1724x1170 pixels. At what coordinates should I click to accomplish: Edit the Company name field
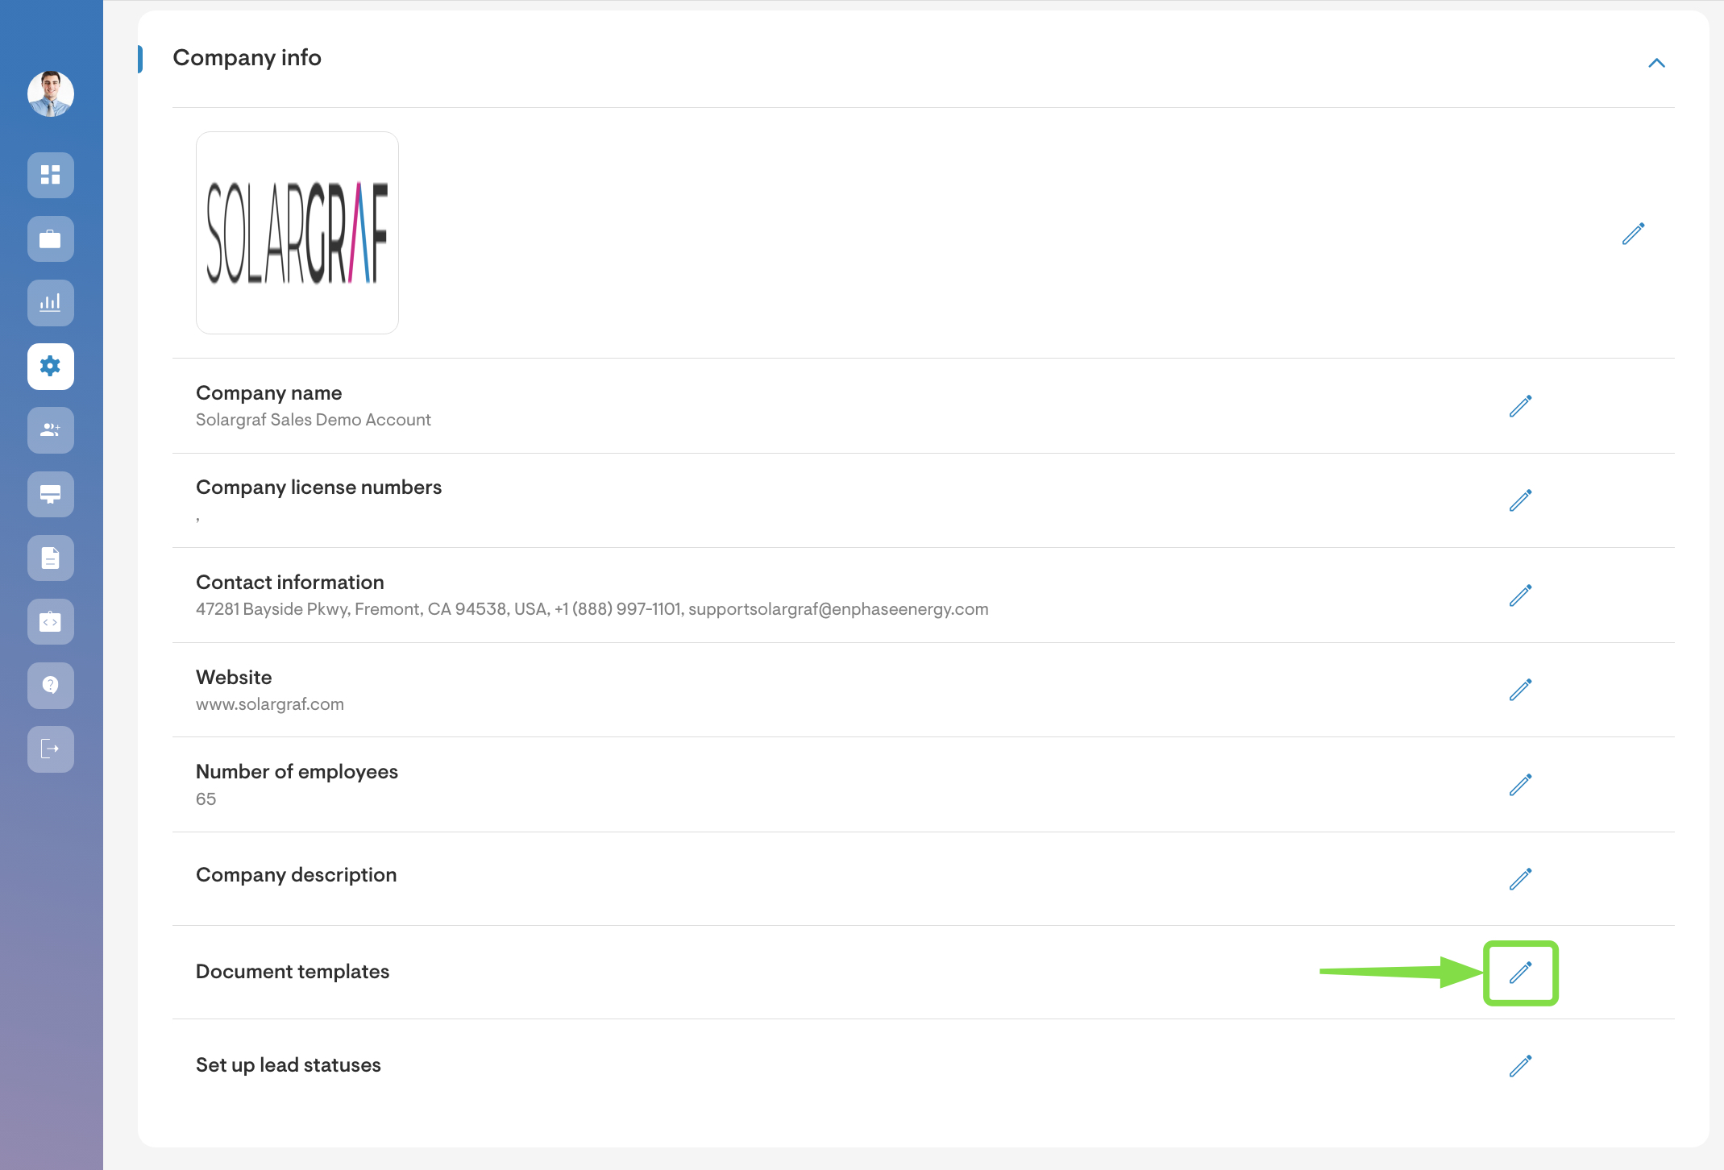(1520, 406)
